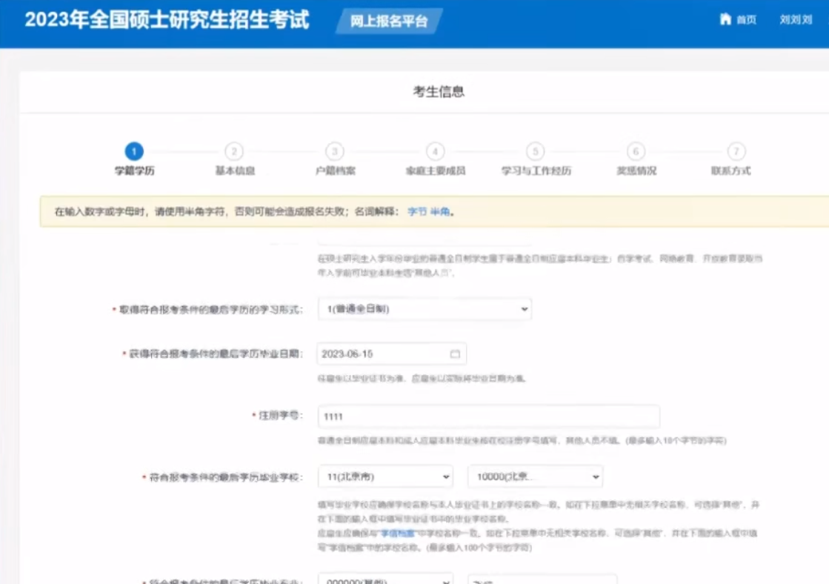
Task: Open the calendar icon beside 2023-06-15
Action: coord(455,354)
